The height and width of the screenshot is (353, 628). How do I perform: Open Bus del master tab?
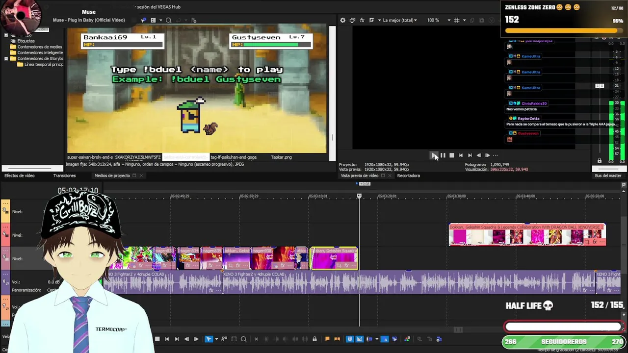pyautogui.click(x=608, y=176)
